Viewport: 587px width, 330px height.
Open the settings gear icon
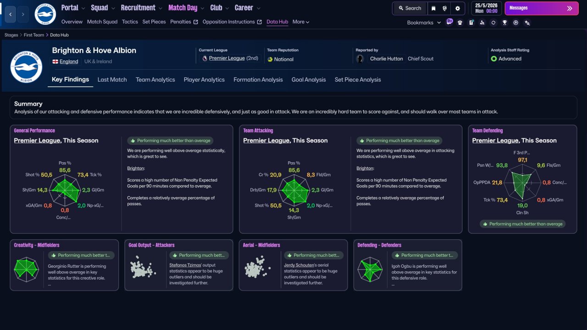tap(457, 8)
